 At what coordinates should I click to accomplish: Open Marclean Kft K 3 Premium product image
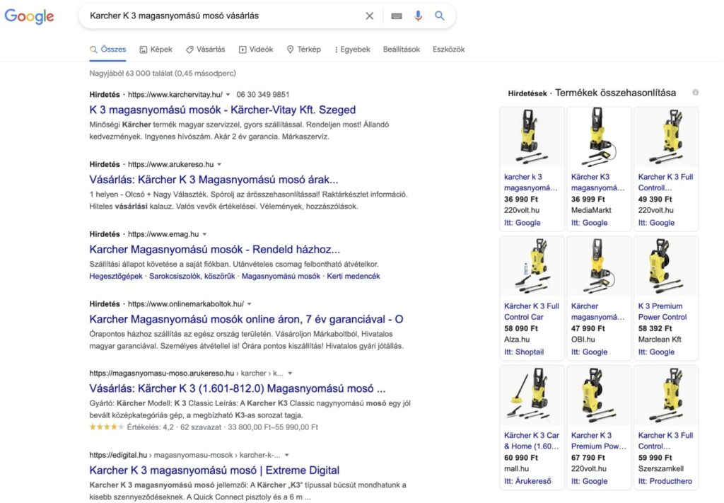point(666,266)
